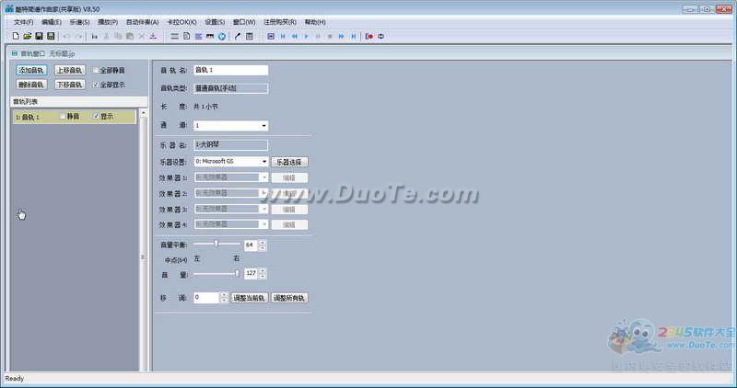Mute 音轨 1 using its 静音 checkbox

pyautogui.click(x=62, y=117)
